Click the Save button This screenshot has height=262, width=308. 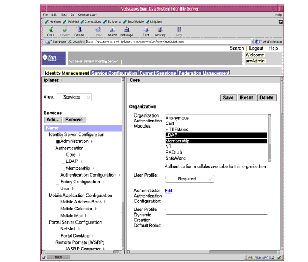(x=228, y=98)
